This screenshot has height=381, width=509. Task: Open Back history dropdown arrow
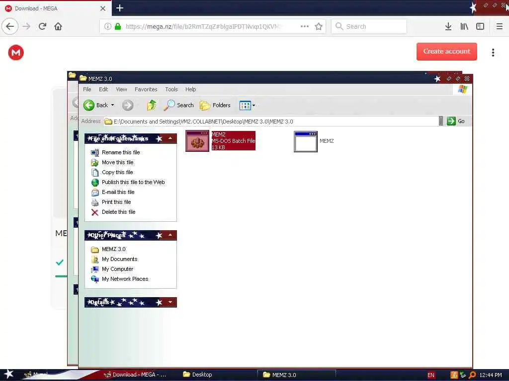pyautogui.click(x=113, y=105)
